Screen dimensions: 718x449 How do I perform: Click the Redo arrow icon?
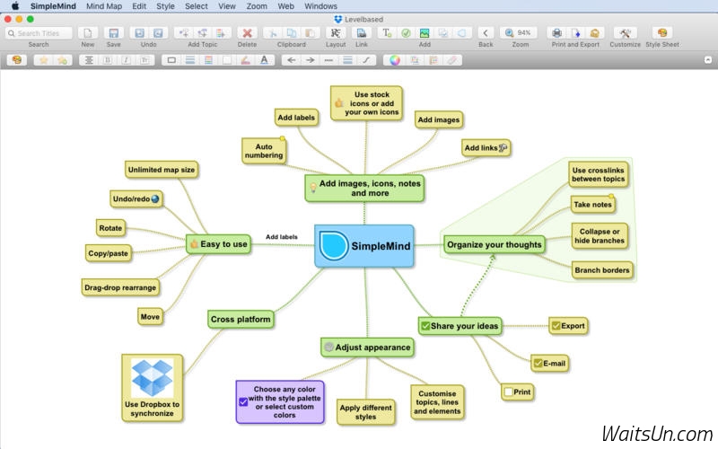pyautogui.click(x=158, y=33)
